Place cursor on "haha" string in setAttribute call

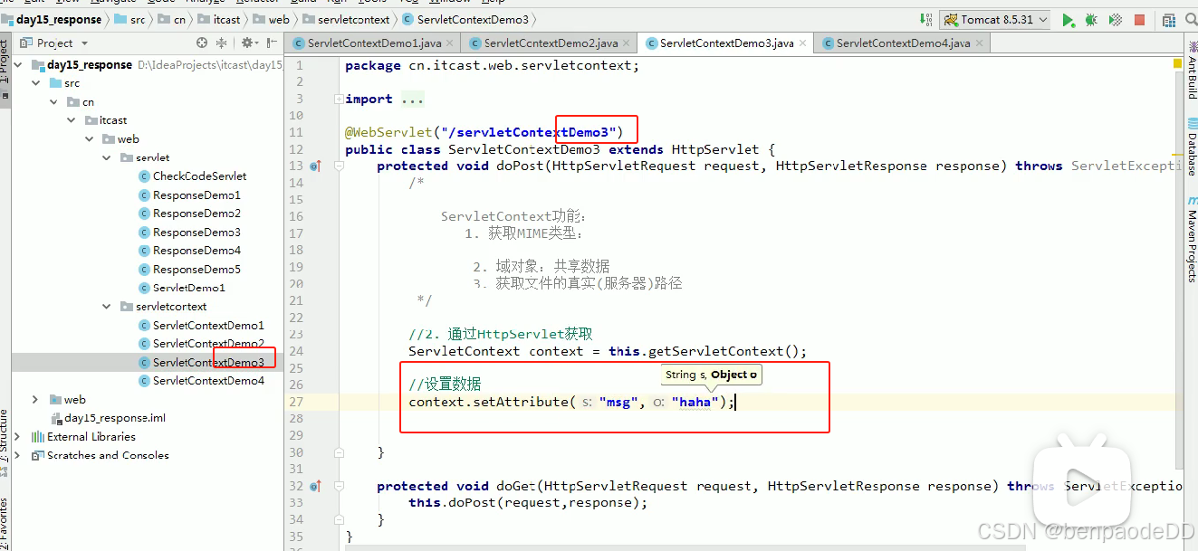pos(695,402)
